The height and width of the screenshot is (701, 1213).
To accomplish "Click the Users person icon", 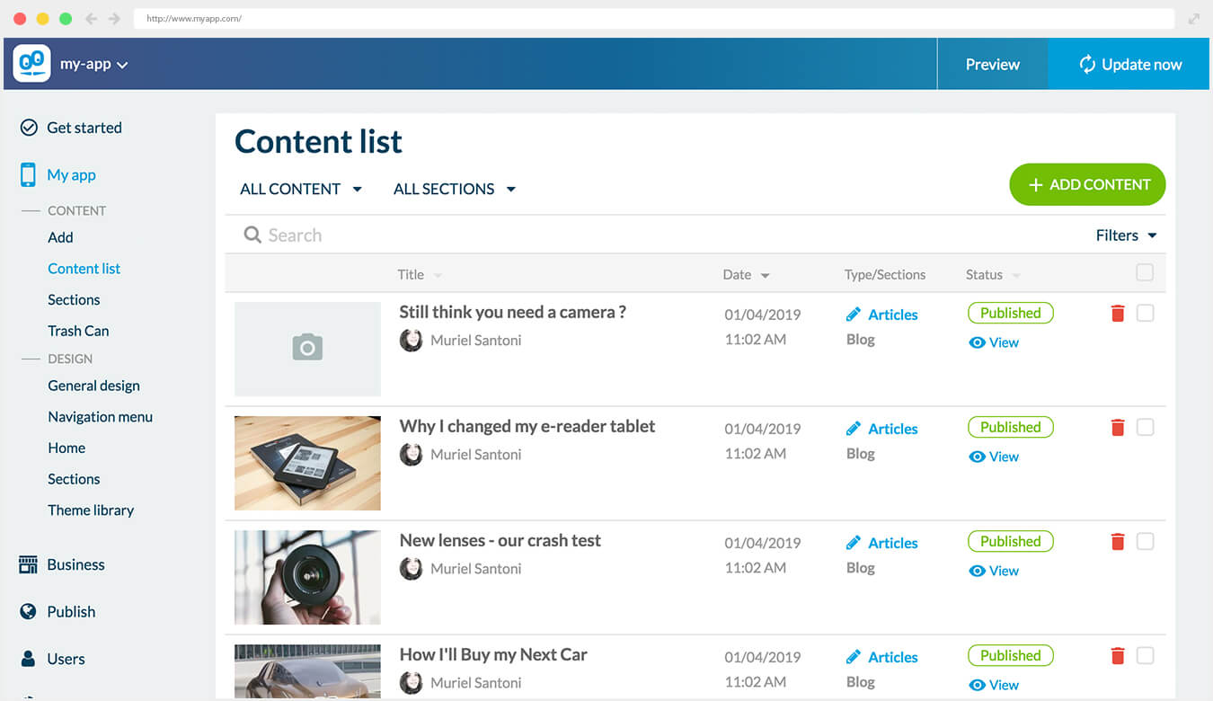I will tap(29, 659).
